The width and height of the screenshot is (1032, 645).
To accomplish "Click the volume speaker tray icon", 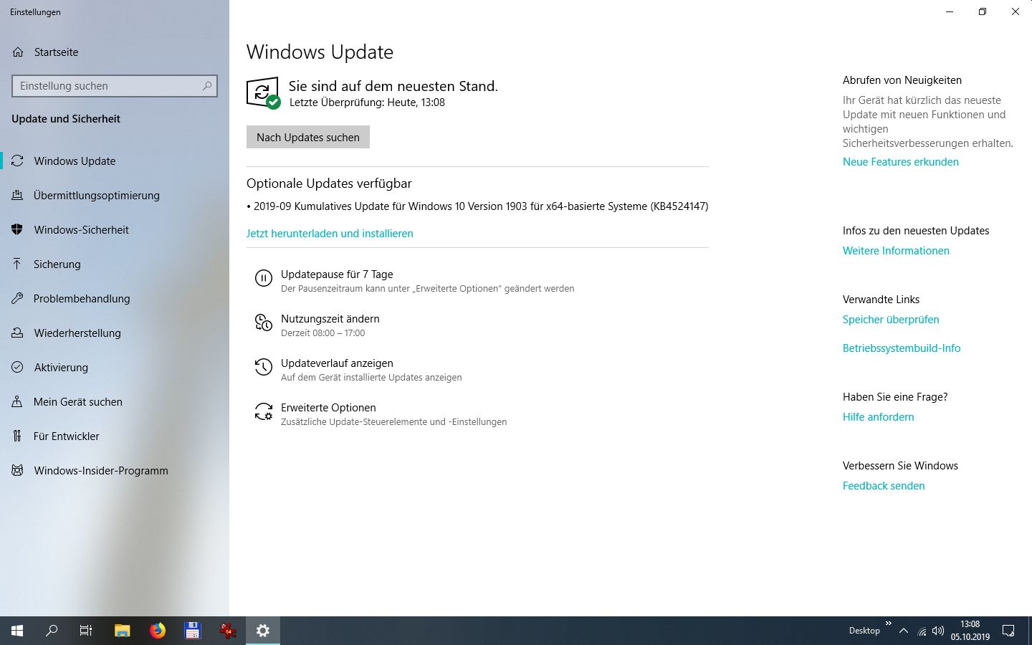I will pos(938,631).
